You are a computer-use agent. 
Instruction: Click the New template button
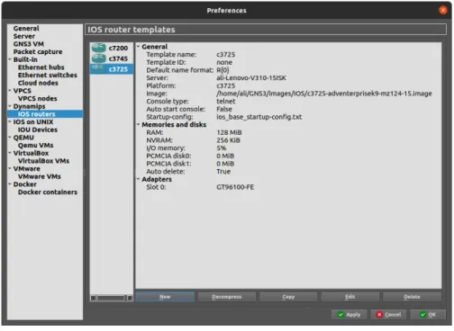[165, 297]
